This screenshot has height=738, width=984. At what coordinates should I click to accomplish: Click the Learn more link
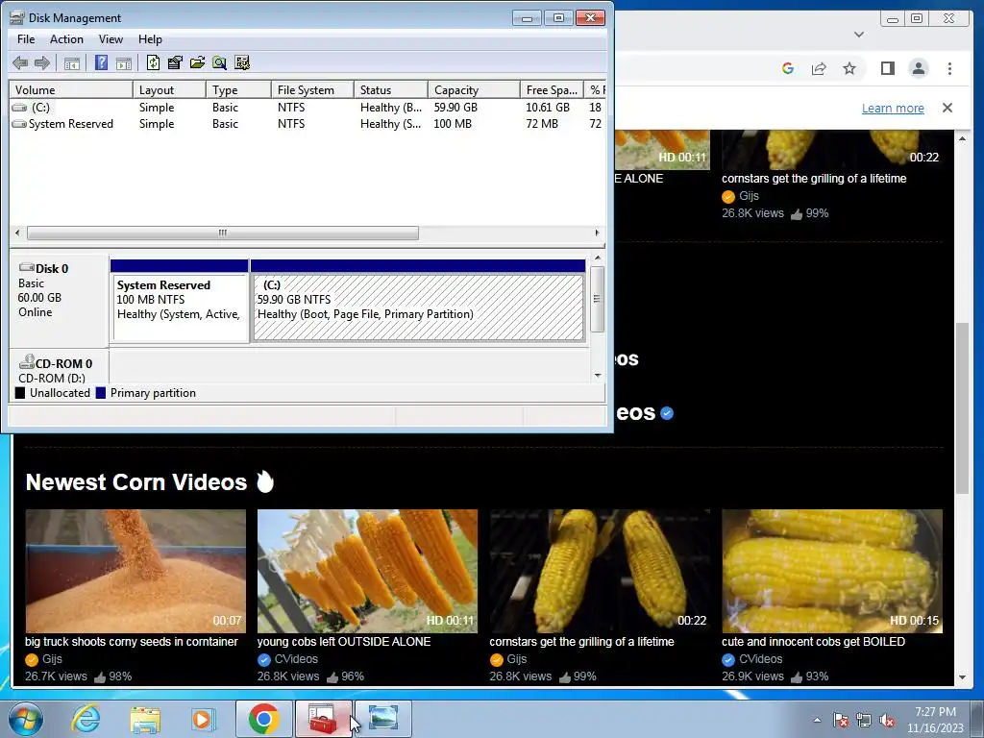[x=893, y=108]
